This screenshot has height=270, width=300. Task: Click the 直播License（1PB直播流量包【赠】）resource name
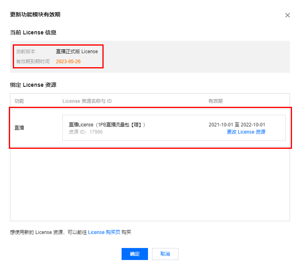click(107, 125)
